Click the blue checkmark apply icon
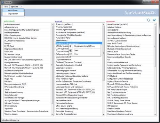 pyautogui.click(x=154, y=20)
